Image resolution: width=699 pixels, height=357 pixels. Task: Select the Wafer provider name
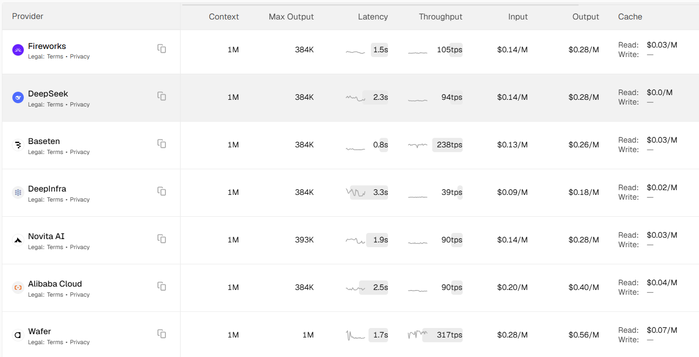tap(39, 331)
